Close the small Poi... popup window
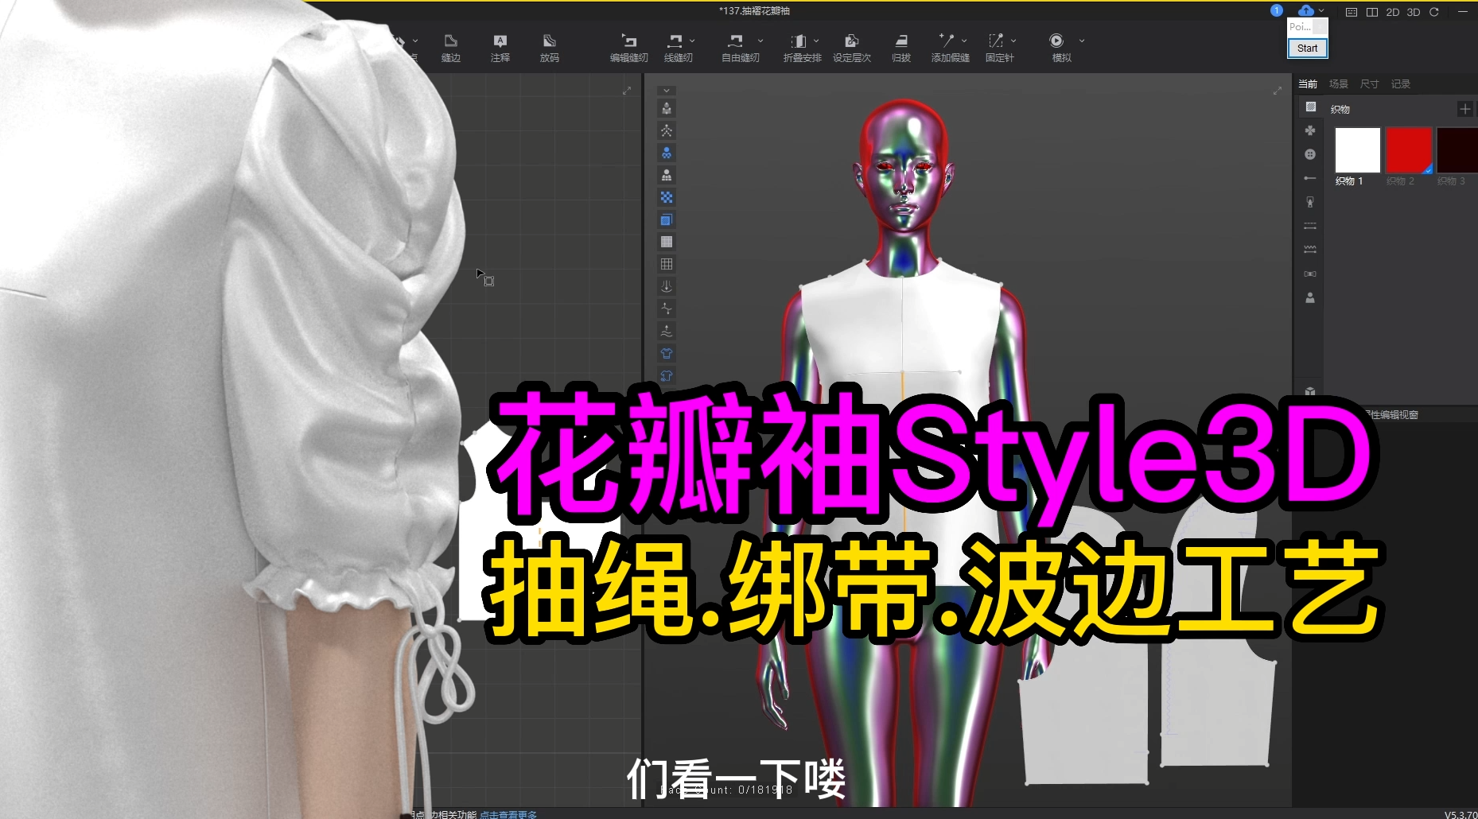1478x819 pixels. tap(1320, 27)
